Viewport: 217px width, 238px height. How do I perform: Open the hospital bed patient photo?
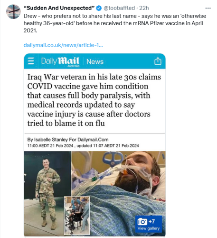coord(118,174)
